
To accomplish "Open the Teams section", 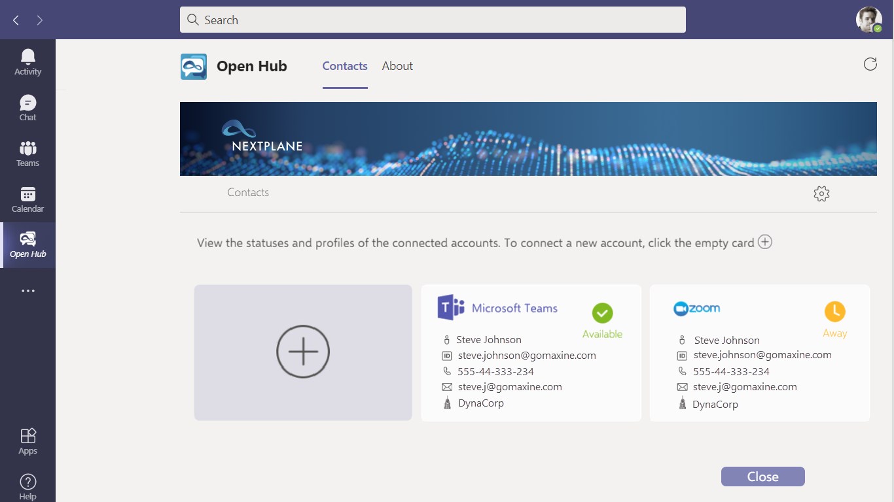I will pos(27,154).
